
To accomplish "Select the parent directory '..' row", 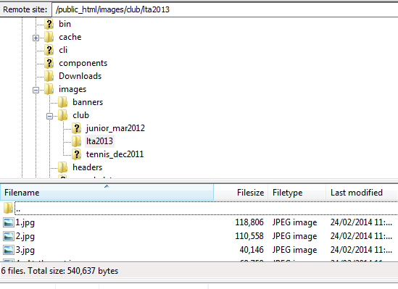I will pos(199,209).
